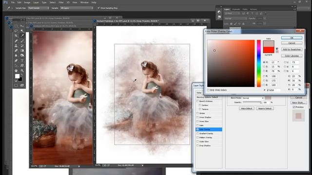
Task: Reset default foreground and background colors
Action: click(x=16, y=81)
